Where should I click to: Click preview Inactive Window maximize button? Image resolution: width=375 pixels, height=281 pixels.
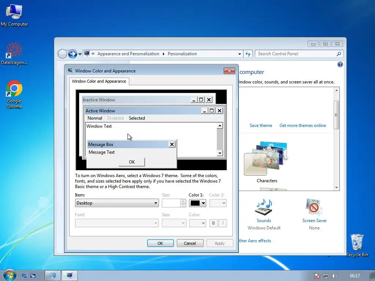(201, 100)
